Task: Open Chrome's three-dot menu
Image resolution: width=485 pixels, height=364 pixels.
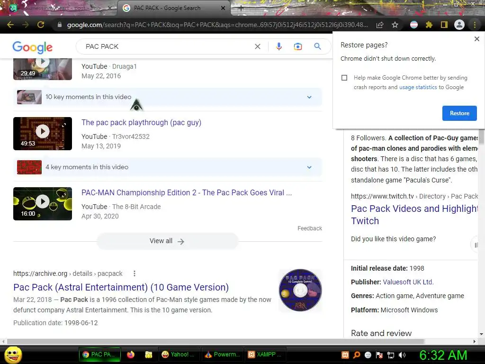Action: (475, 25)
